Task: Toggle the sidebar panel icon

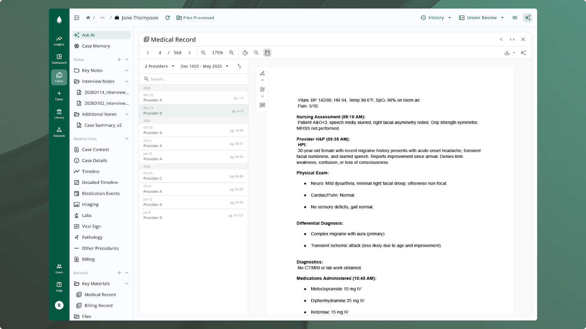Action: coord(77,18)
